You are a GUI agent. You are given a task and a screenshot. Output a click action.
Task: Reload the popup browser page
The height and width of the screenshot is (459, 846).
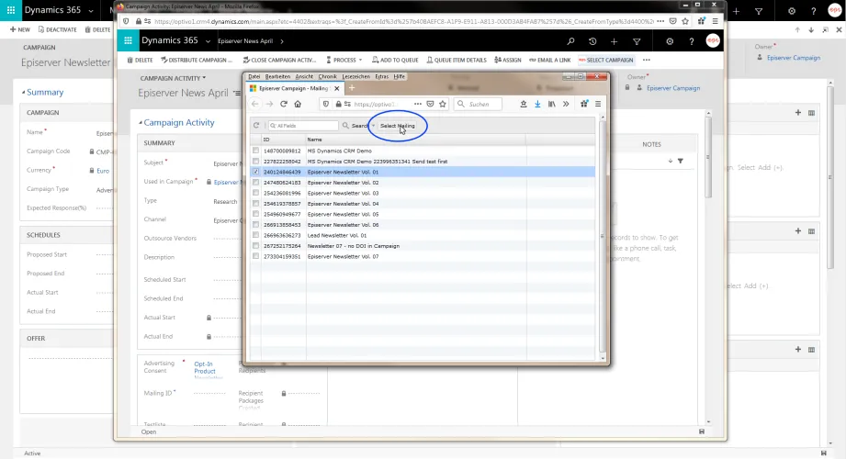pos(283,104)
